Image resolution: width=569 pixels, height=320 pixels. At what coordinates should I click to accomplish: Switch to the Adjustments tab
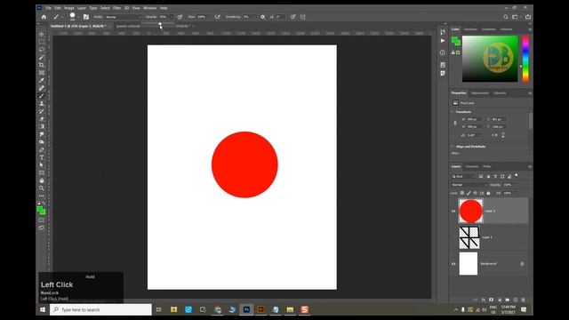tap(480, 93)
